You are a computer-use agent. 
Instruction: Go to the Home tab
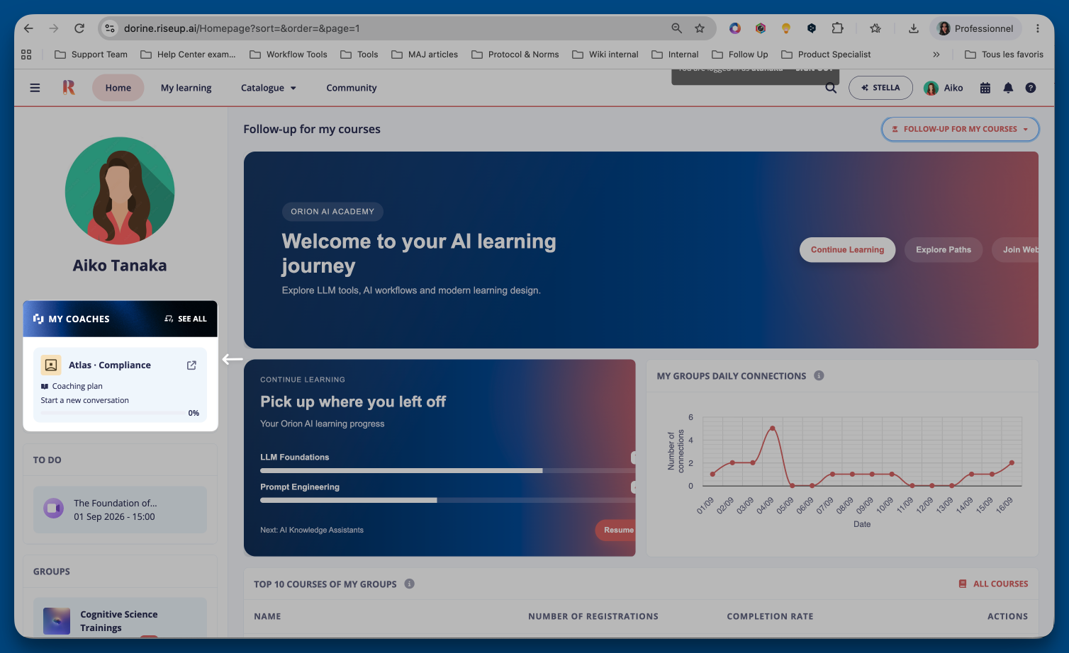pyautogui.click(x=118, y=88)
